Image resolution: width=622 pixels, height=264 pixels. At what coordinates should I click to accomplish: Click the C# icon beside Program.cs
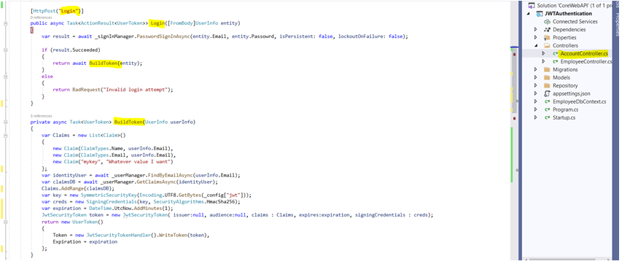pyautogui.click(x=548, y=109)
